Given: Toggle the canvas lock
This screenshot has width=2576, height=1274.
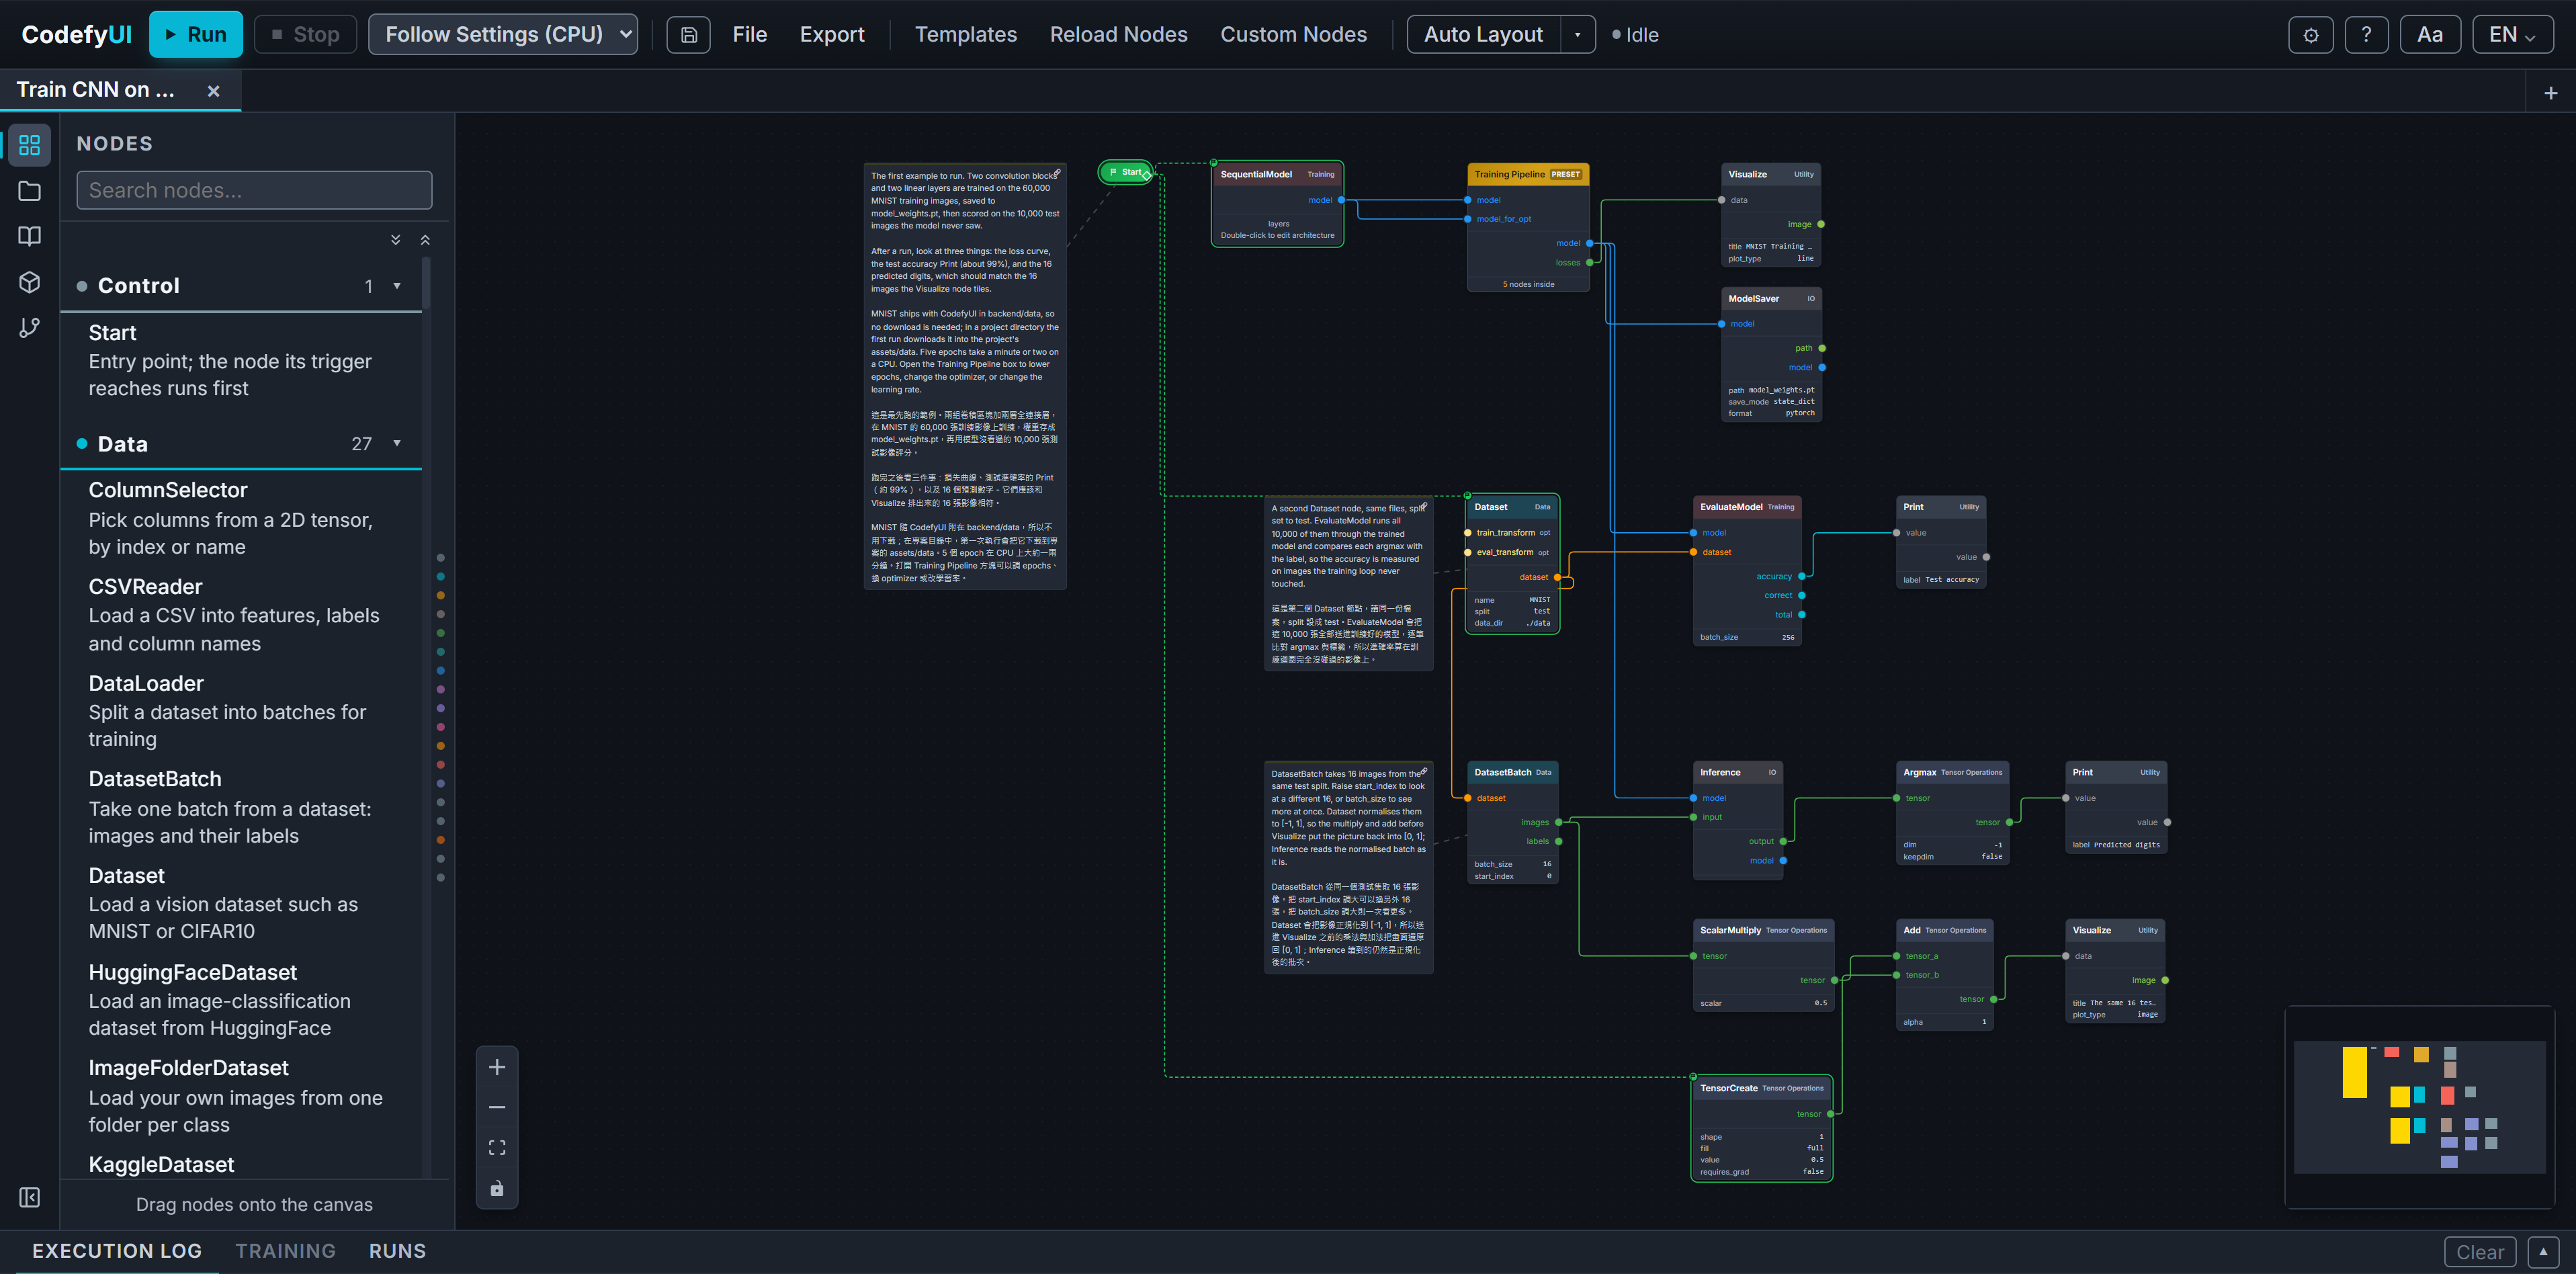Looking at the screenshot, I should [497, 1188].
